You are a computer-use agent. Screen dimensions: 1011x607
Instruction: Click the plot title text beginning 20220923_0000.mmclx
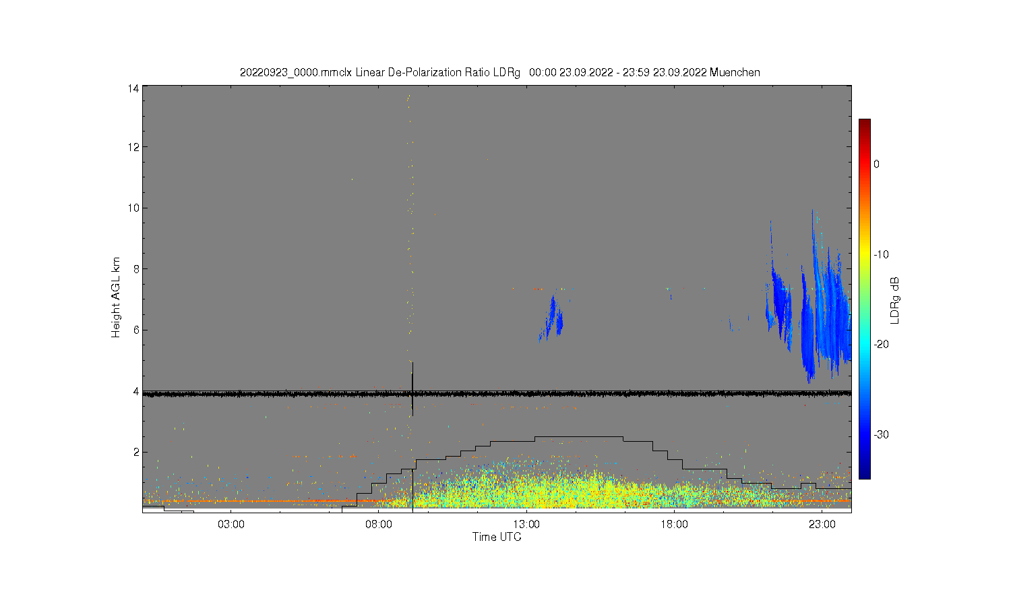point(500,72)
